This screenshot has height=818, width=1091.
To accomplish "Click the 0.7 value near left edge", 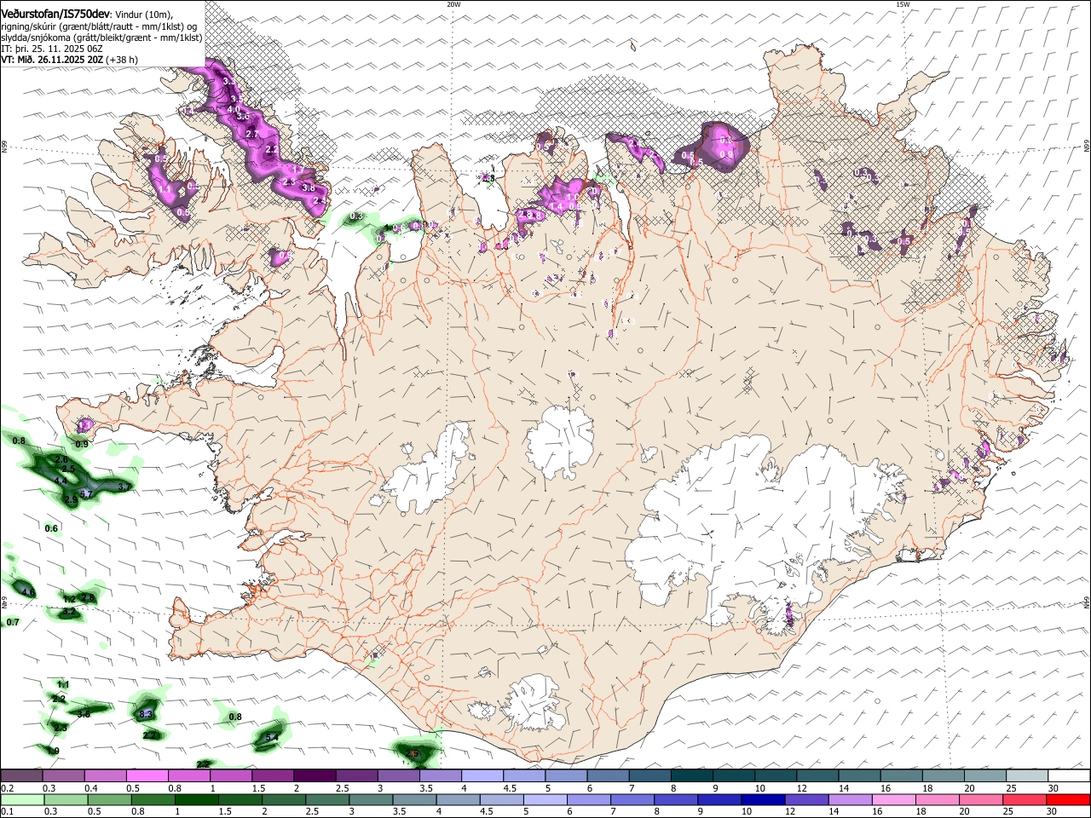I will tap(13, 622).
